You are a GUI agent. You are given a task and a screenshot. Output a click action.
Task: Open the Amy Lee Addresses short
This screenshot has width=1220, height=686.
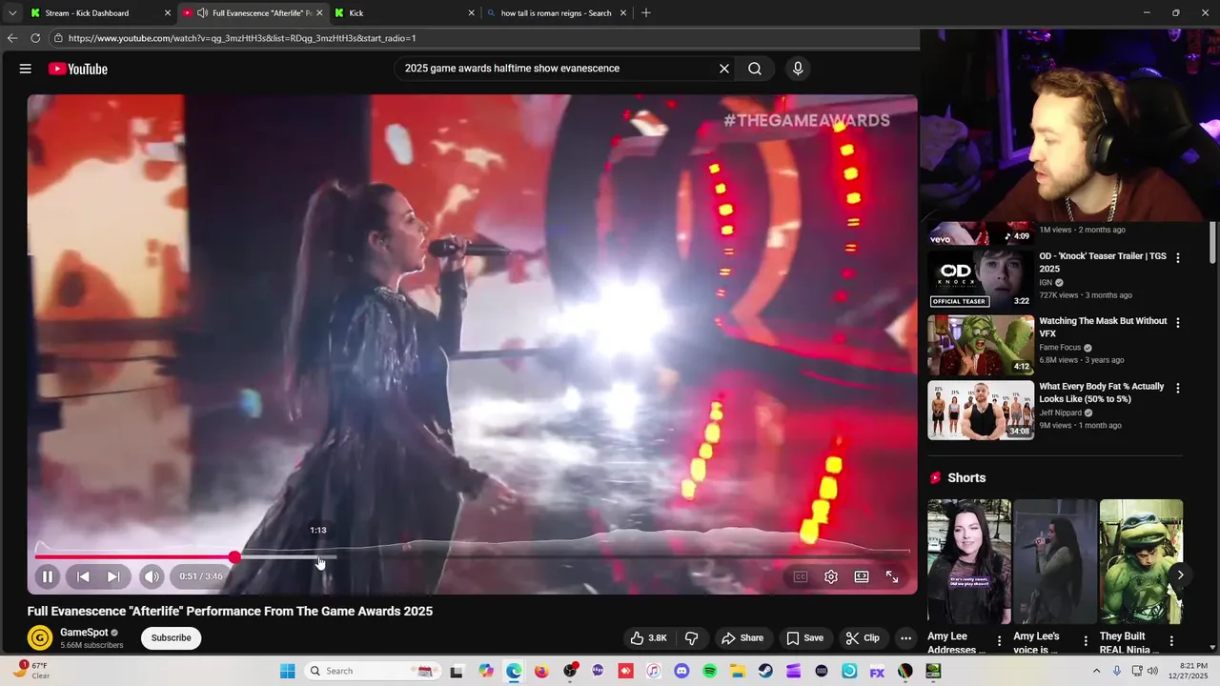coord(969,561)
